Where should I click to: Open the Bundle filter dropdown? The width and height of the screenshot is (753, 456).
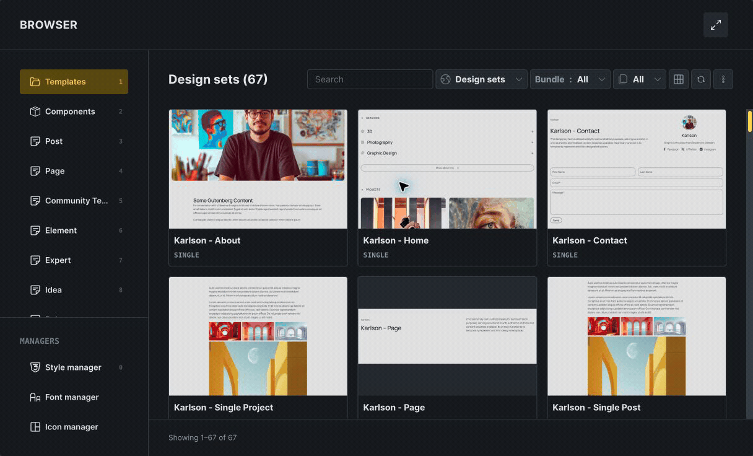point(570,79)
